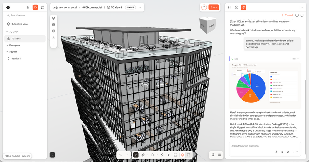Start a new Thread
The width and height of the screenshot is (309, 162).
tap(287, 15)
